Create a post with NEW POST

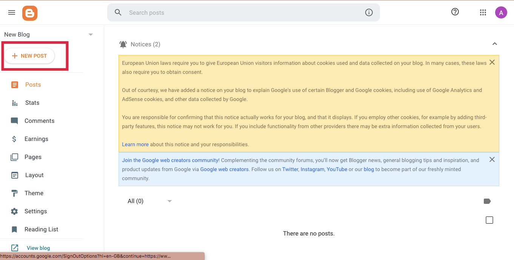29,56
